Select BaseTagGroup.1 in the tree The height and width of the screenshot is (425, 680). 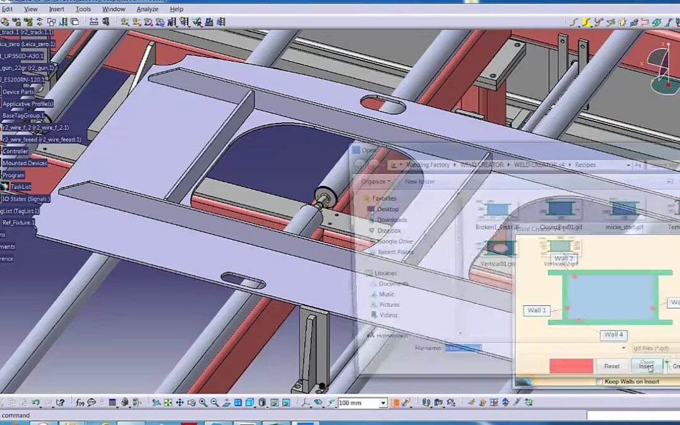[x=23, y=116]
